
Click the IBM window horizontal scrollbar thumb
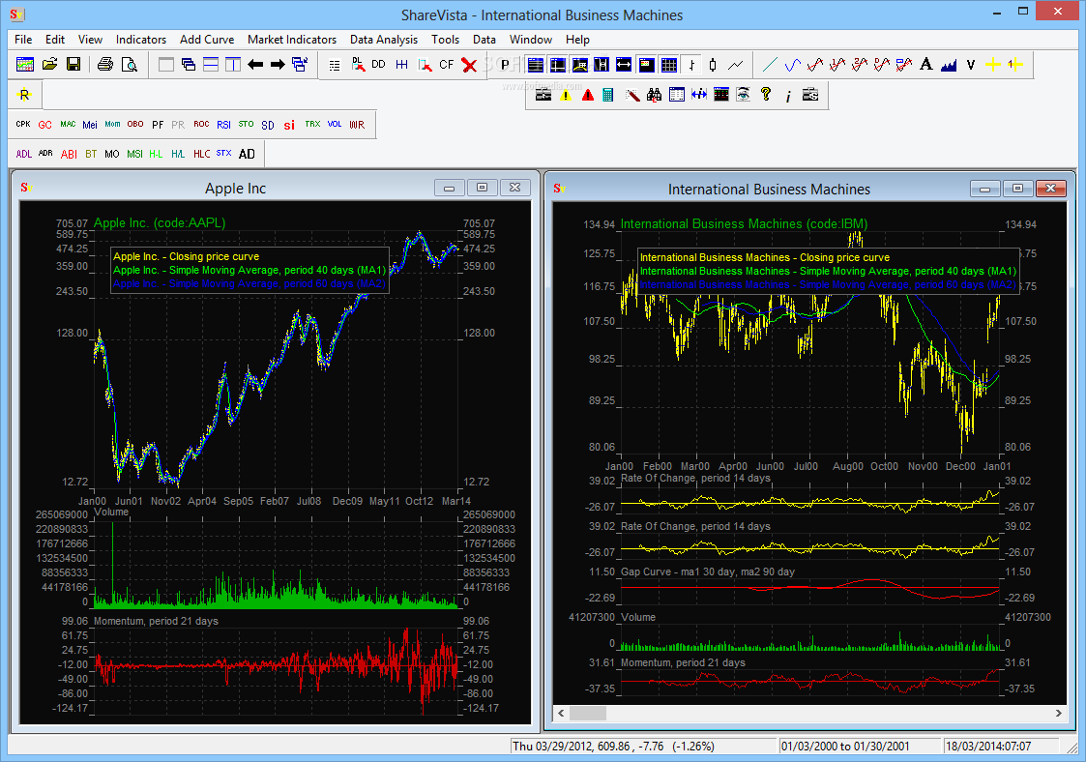(x=587, y=713)
